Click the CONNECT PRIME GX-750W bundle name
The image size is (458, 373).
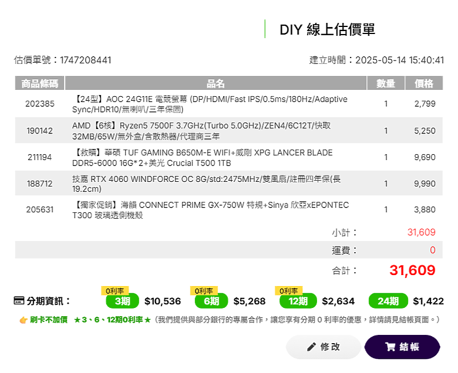pyautogui.click(x=210, y=210)
